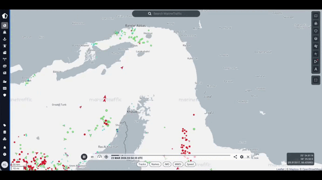
Task: Open the lighthouse sidebar icon
Action: [x=5, y=45]
